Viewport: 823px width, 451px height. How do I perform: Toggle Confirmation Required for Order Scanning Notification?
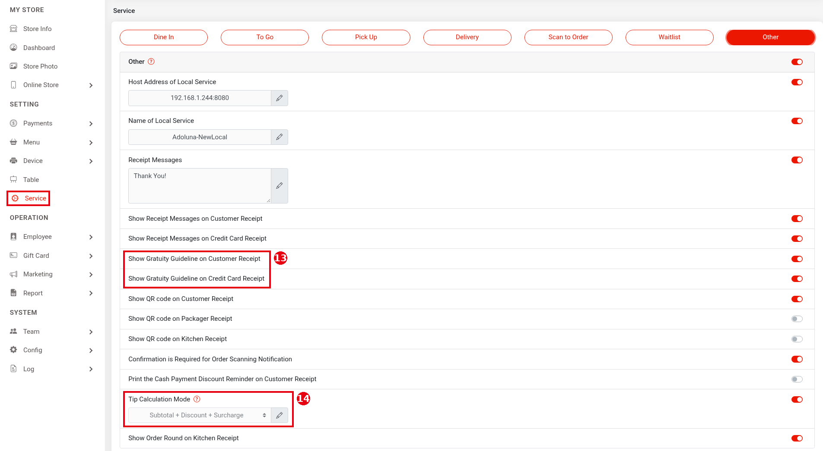[x=797, y=359]
